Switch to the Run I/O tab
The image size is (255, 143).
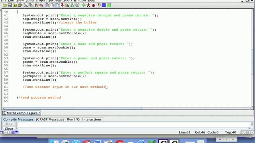tap(73, 120)
